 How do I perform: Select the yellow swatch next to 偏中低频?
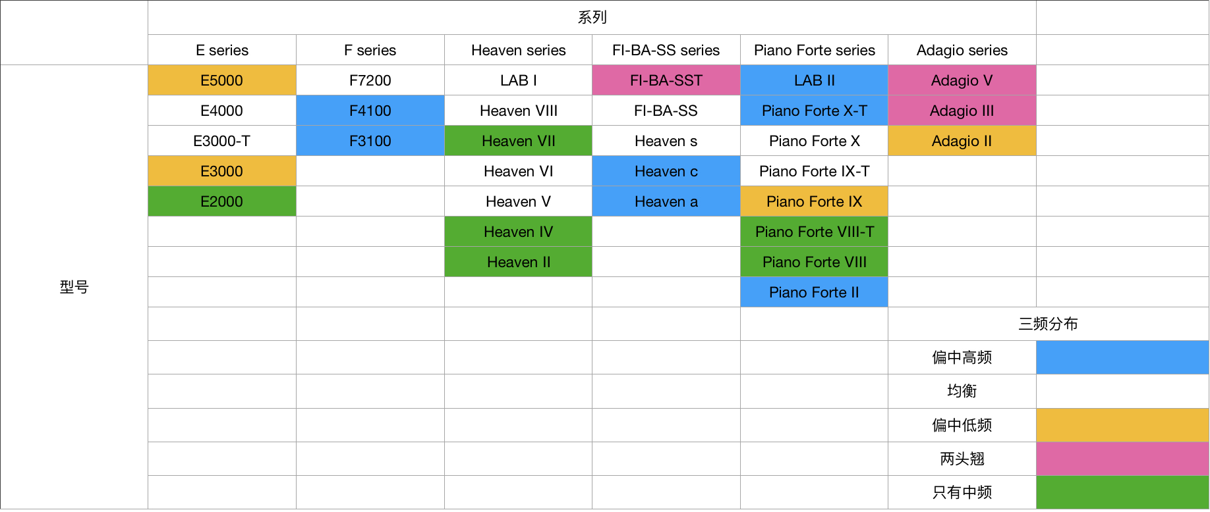pyautogui.click(x=1122, y=425)
